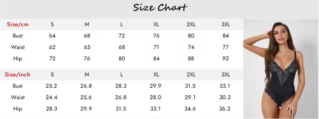Select hip value 92 for size 3XL
The height and width of the screenshot is (119, 319).
point(226,59)
